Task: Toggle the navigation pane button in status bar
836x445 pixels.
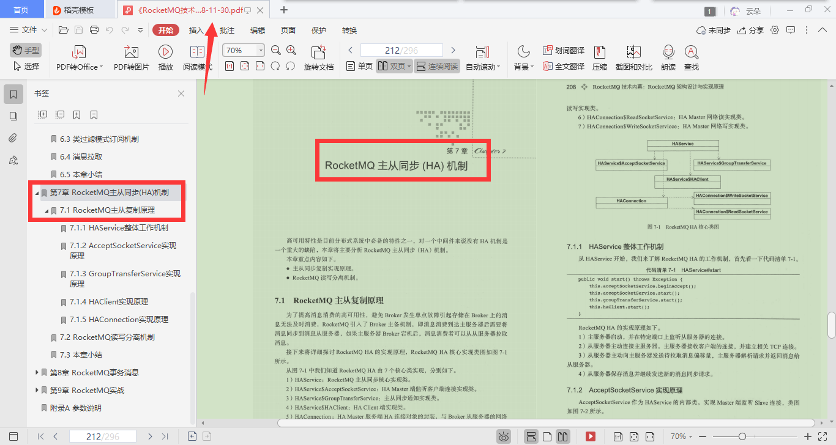Action: (x=13, y=436)
